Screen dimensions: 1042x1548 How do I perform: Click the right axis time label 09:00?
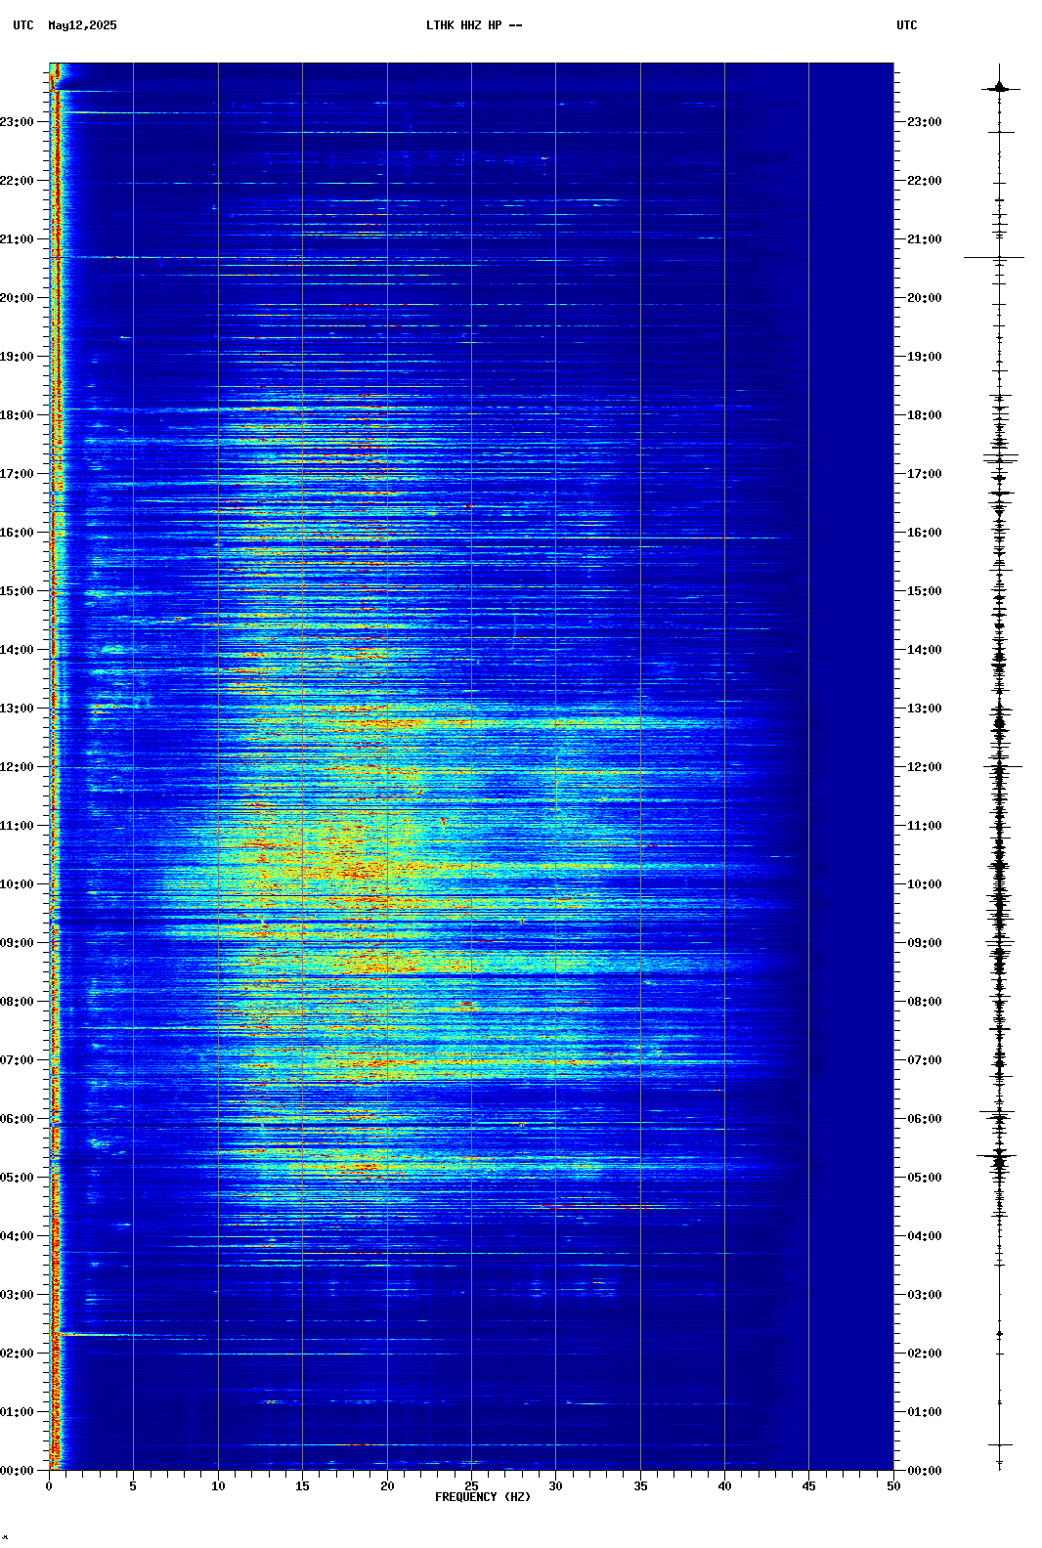point(925,943)
